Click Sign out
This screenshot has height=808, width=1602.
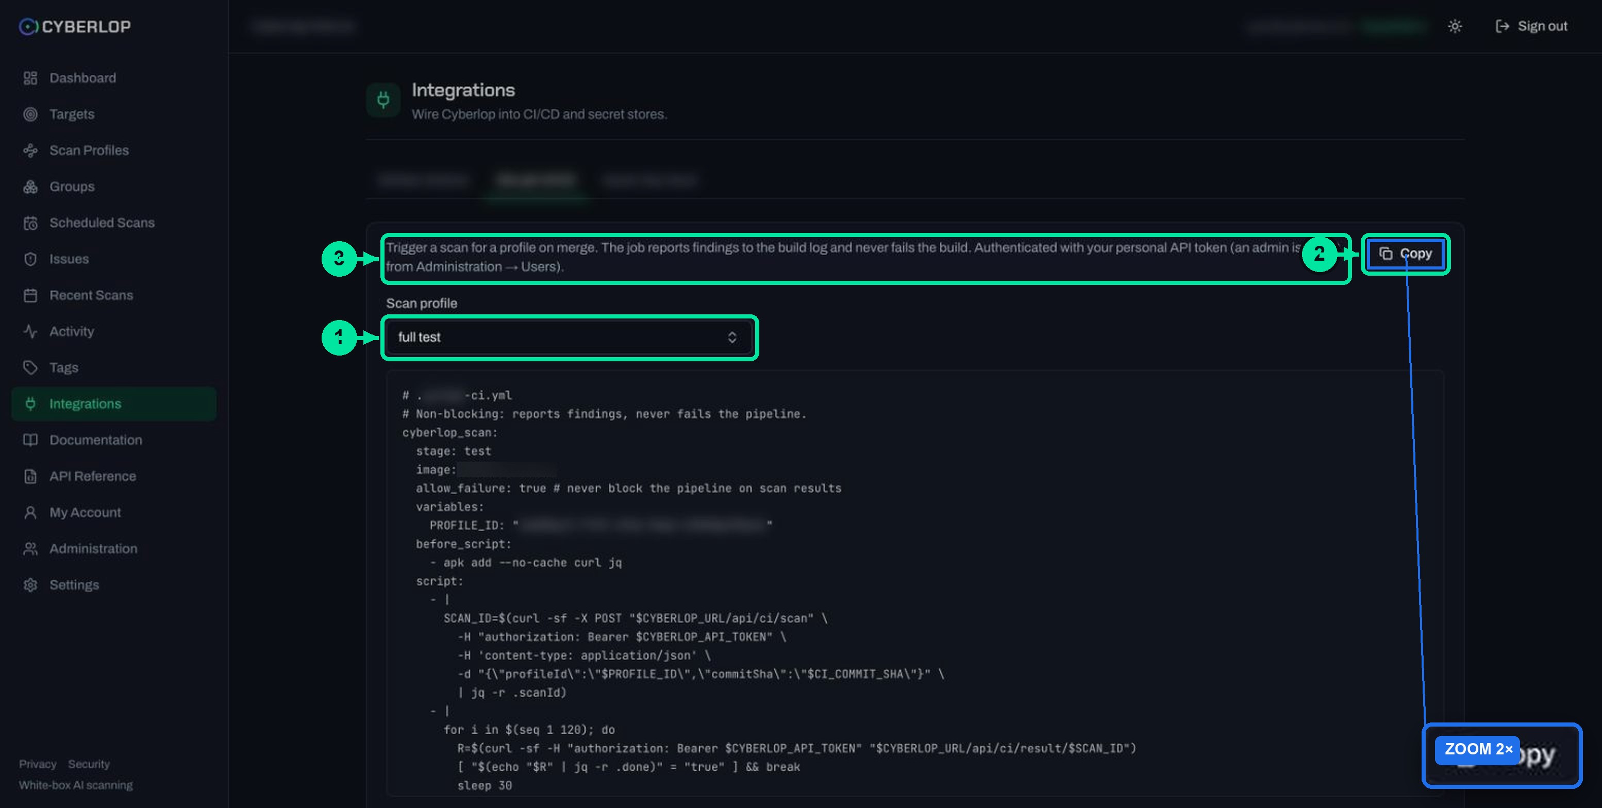1531,26
